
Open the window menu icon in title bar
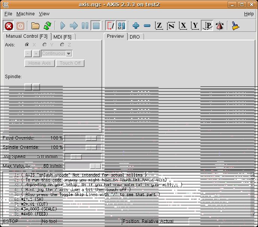tap(6, 5)
